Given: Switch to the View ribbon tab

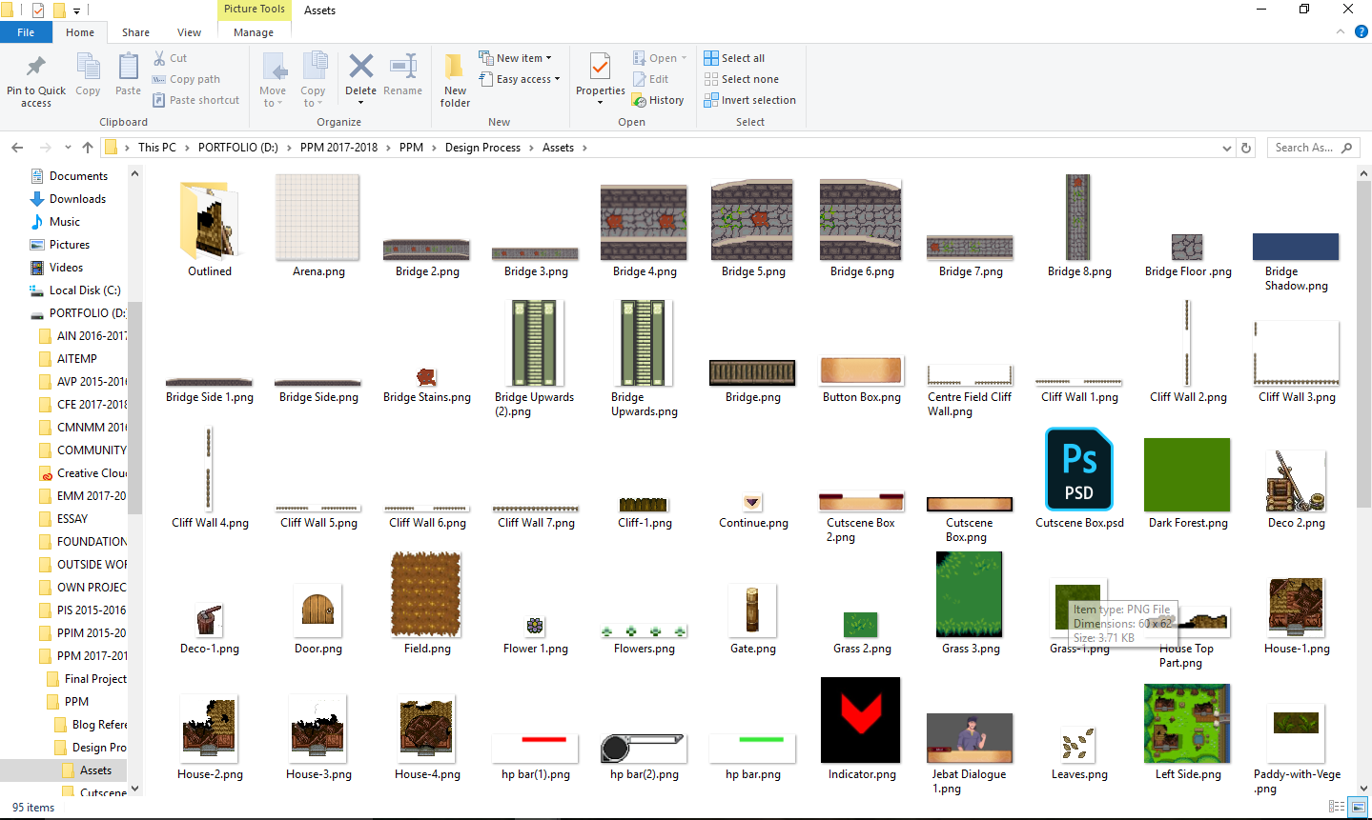Looking at the screenshot, I should pos(189,32).
